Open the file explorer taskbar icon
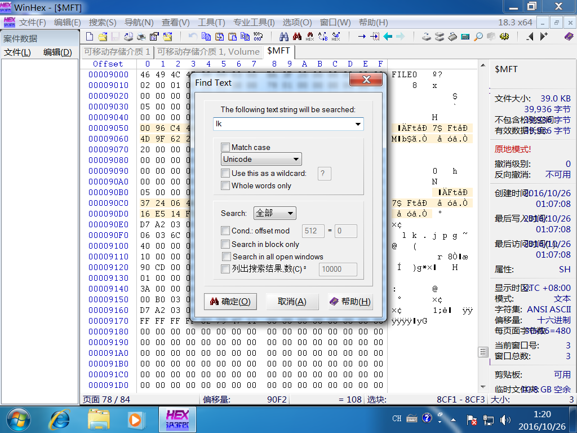The width and height of the screenshot is (577, 433). tap(99, 419)
